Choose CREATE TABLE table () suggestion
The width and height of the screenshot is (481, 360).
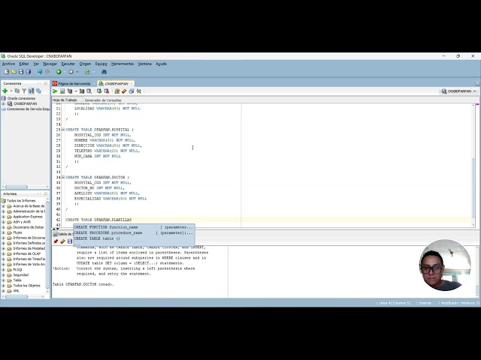tap(134, 238)
